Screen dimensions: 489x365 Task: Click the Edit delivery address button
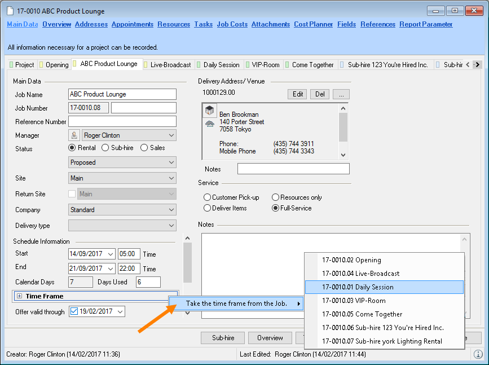(298, 94)
